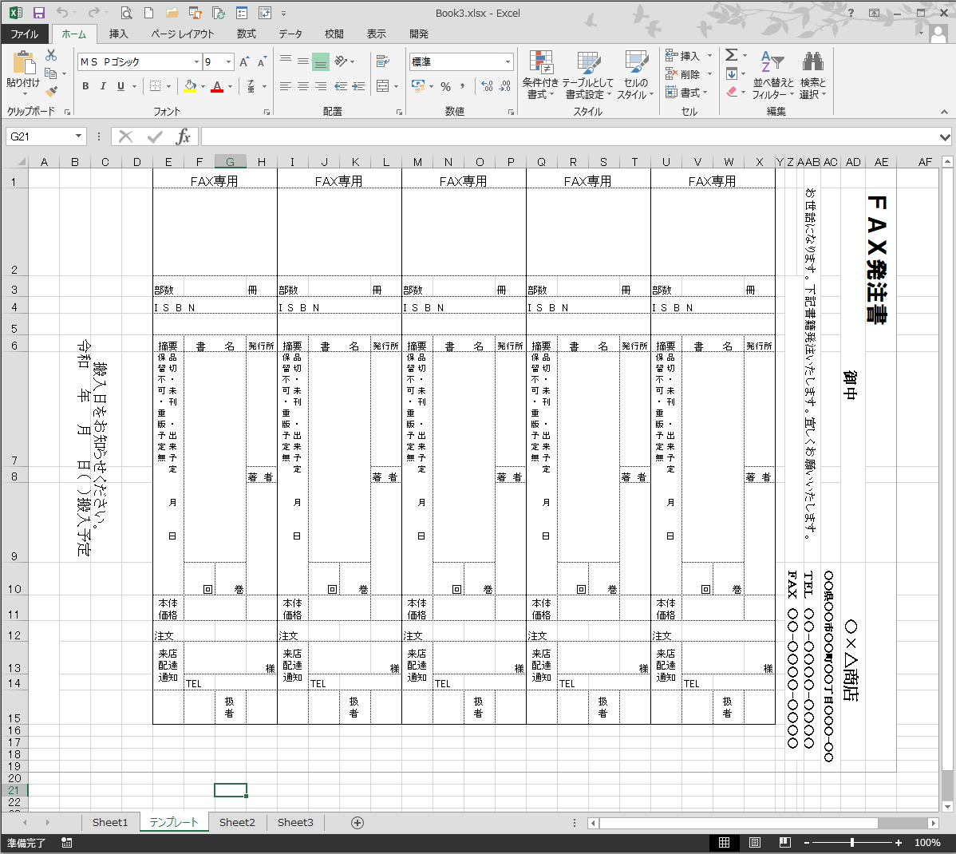Image resolution: width=956 pixels, height=854 pixels.
Task: Click the open folder icon in quick access toolbar
Action: coord(172,13)
